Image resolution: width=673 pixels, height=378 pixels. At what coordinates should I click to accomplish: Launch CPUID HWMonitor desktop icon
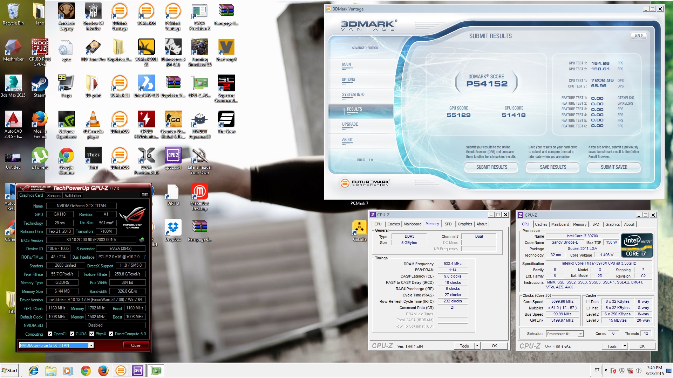[146, 125]
